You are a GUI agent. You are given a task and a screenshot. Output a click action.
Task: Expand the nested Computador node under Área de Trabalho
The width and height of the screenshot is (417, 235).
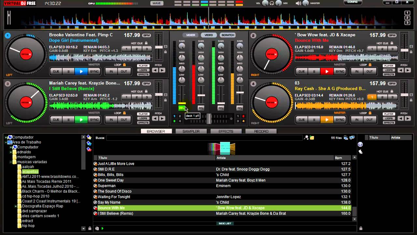[x=11, y=147]
